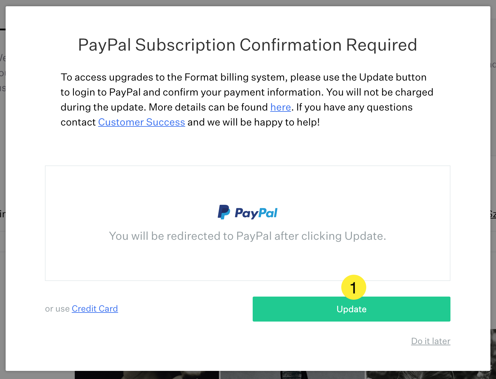The width and height of the screenshot is (496, 379).
Task: Open the "here" hyperlink for more details
Action: (x=280, y=107)
